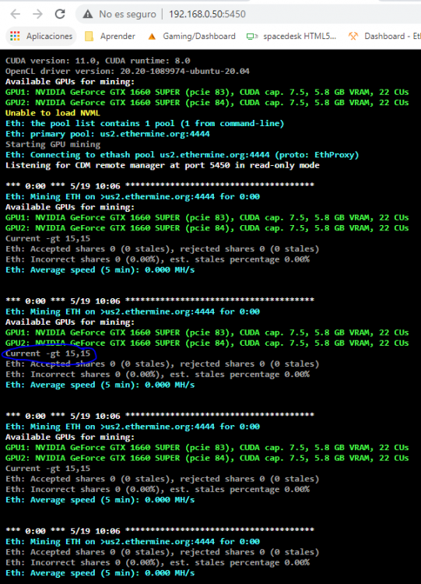
Task: Click the 'CUDA version: 11.0' line
Action: point(97,61)
